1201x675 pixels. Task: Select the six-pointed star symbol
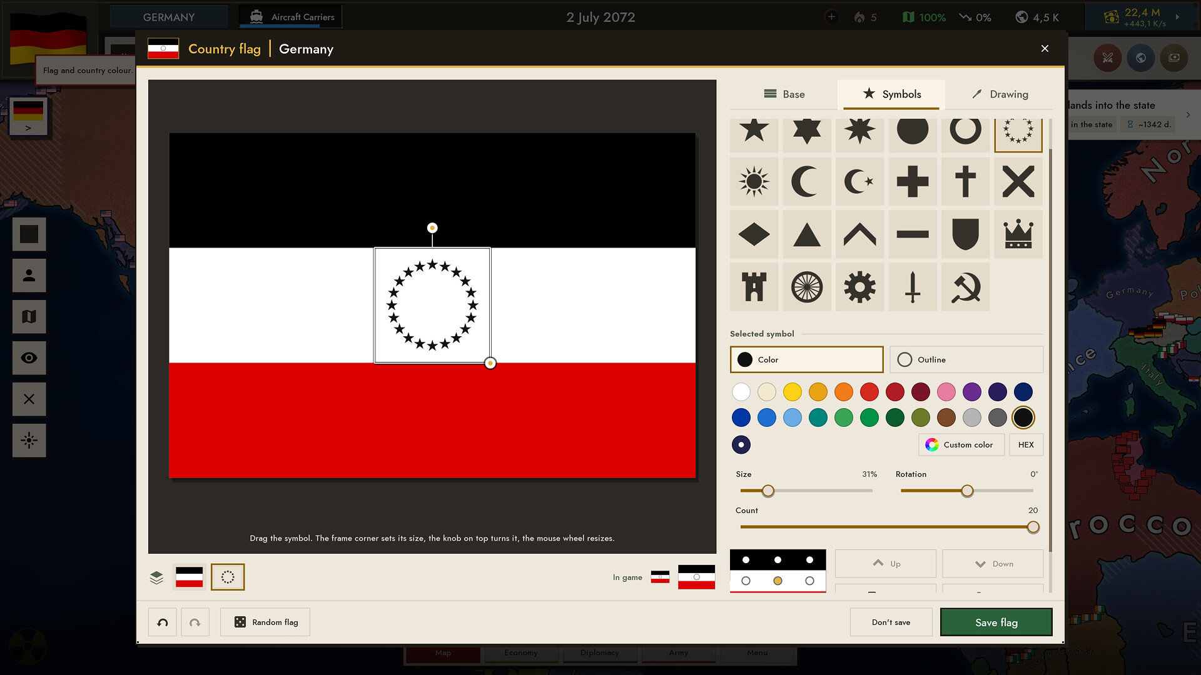[806, 134]
